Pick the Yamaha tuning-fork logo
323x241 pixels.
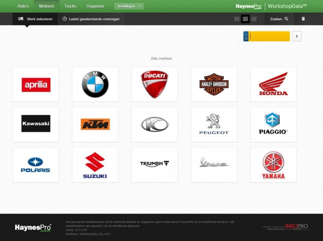coord(273,165)
